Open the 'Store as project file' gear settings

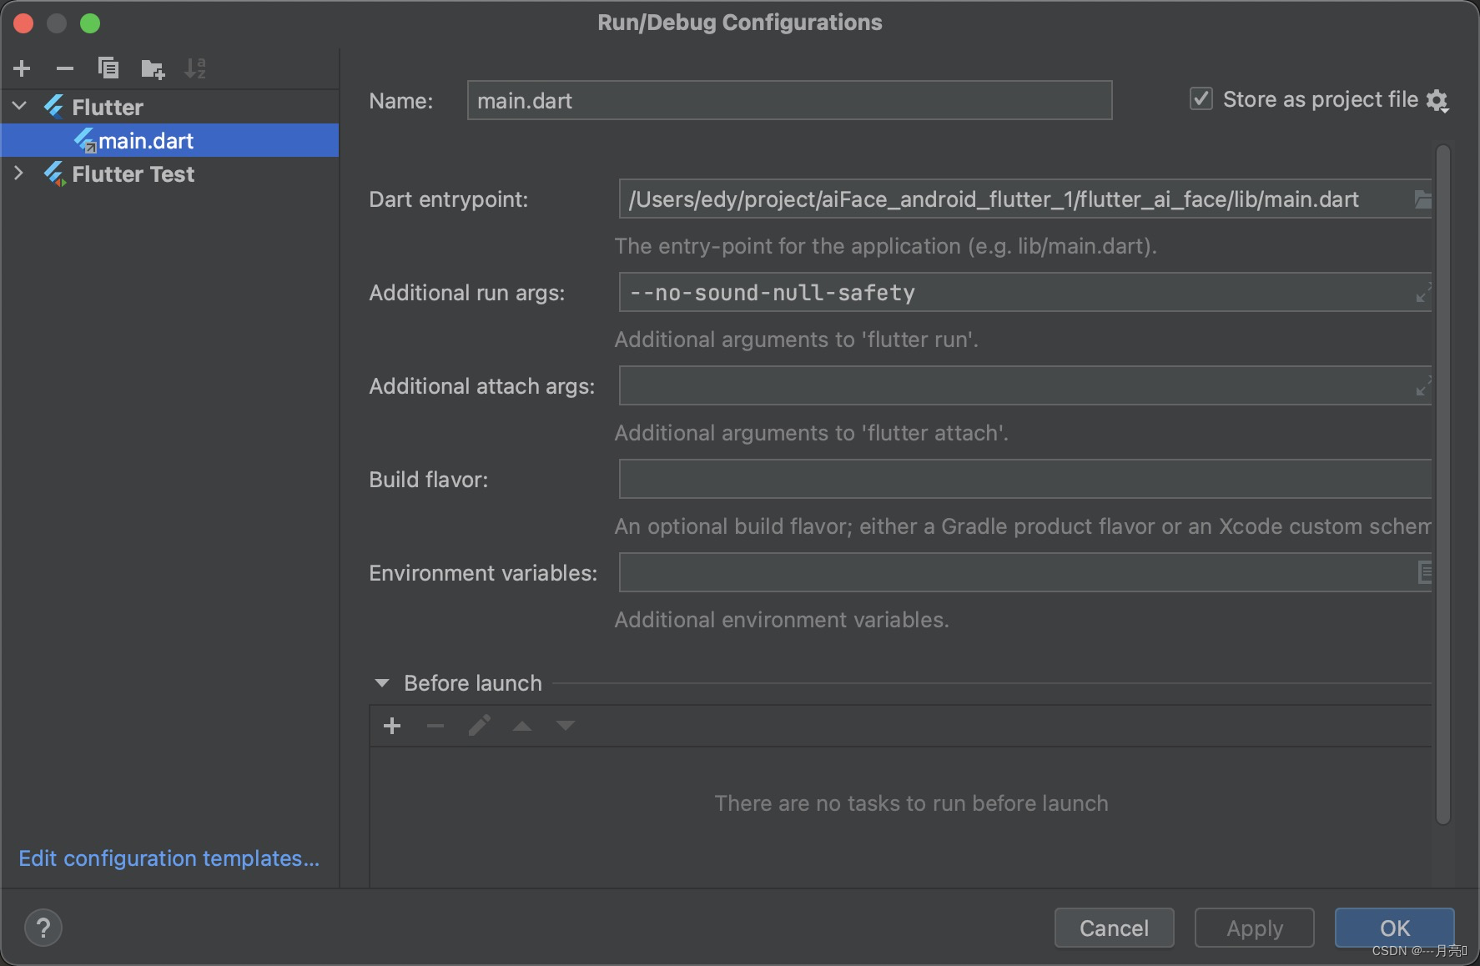click(1437, 101)
